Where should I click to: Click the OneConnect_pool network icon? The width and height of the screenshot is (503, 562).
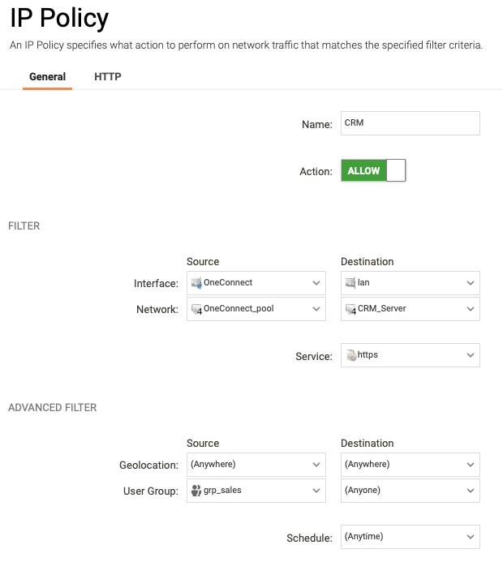[x=196, y=309]
